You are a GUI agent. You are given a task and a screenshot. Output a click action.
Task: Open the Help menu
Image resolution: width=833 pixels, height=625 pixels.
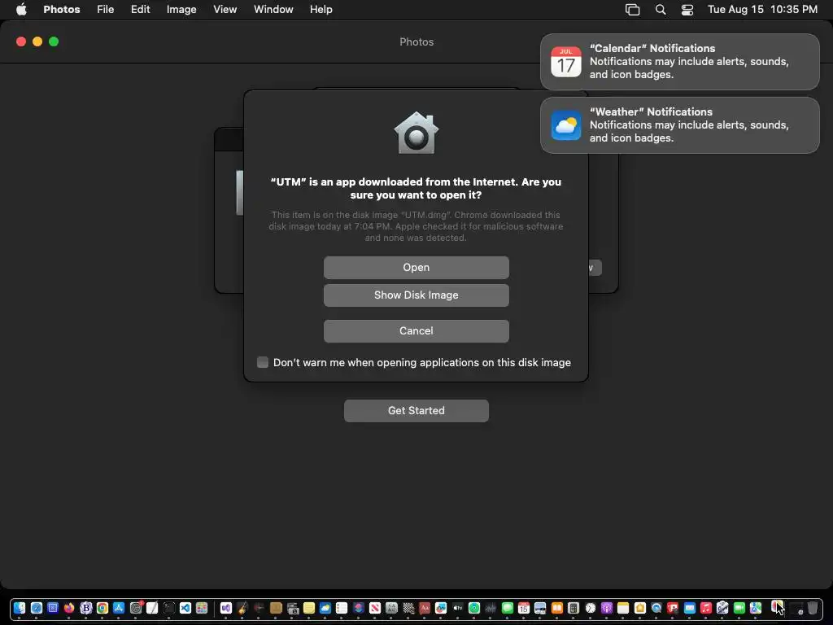[321, 10]
